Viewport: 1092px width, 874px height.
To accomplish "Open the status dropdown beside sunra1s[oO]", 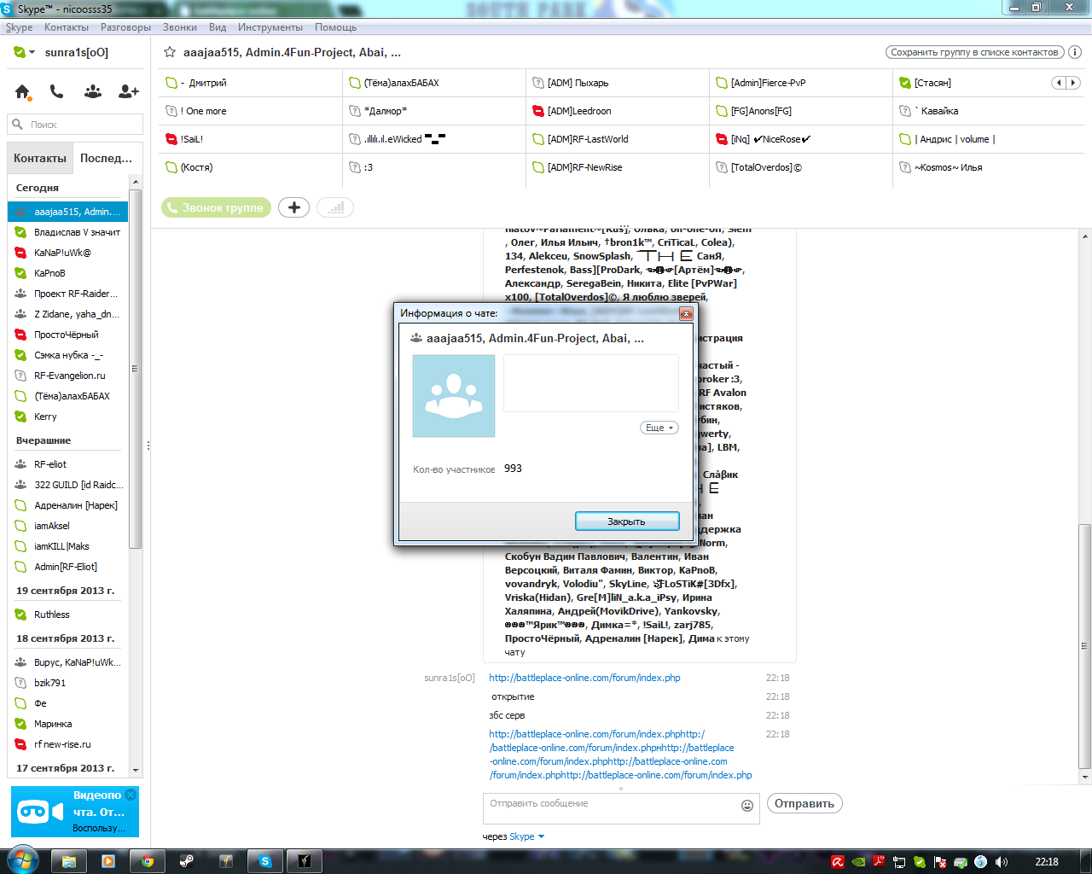I will (x=32, y=52).
